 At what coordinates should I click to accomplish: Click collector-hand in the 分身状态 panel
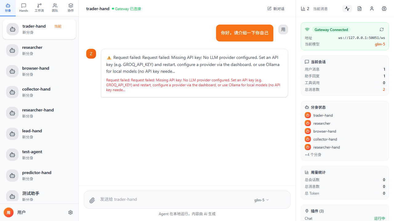325,139
